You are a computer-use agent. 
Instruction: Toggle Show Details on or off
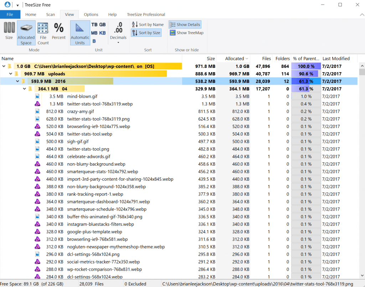(185, 24)
